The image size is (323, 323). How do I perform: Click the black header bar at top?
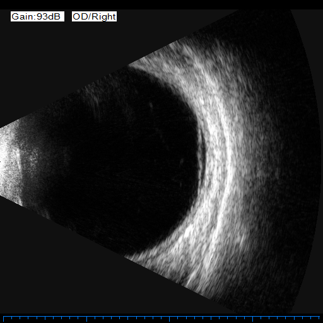pos(161,4)
